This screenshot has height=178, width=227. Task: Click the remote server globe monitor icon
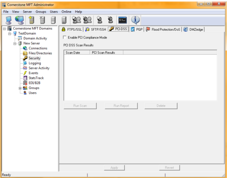click(19, 20)
